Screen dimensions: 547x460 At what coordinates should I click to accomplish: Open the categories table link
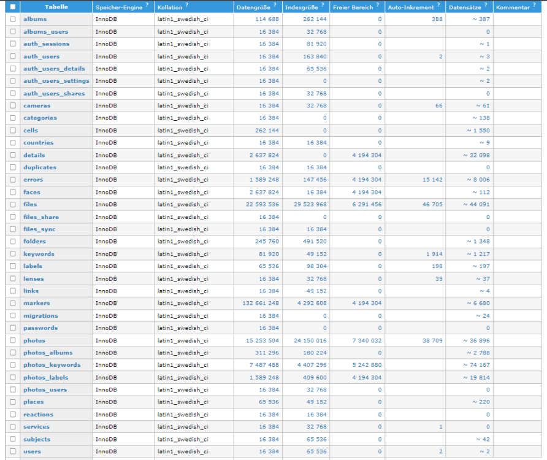40,118
